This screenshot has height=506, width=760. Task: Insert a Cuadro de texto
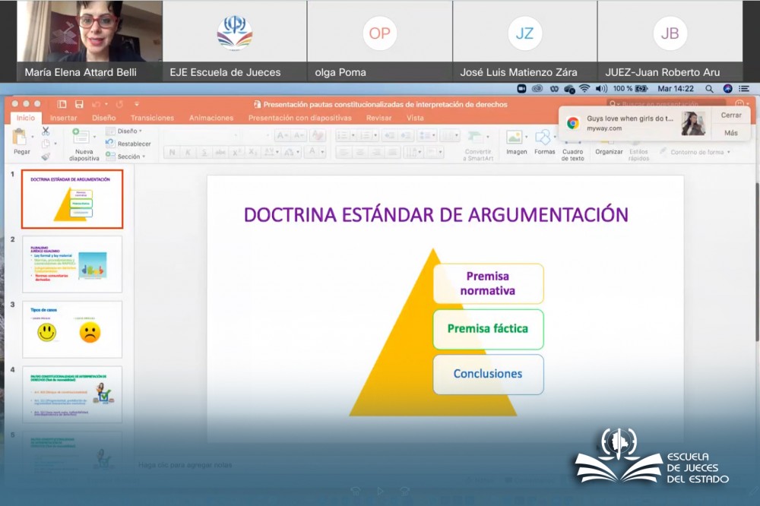573,138
